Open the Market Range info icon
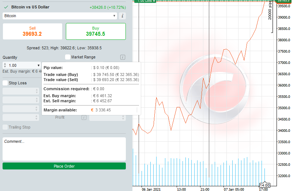 123,57
